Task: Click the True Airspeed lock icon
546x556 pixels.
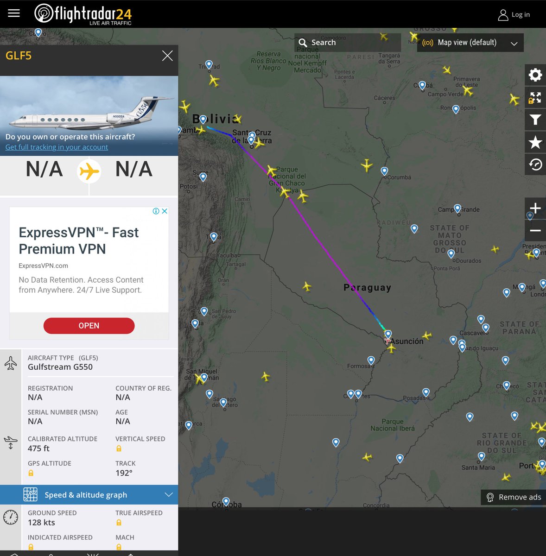Action: 119,523
